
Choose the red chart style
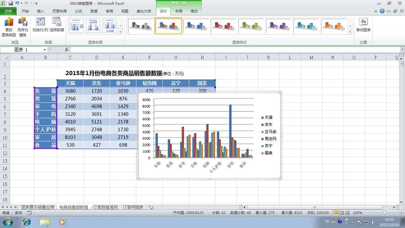(x=224, y=26)
